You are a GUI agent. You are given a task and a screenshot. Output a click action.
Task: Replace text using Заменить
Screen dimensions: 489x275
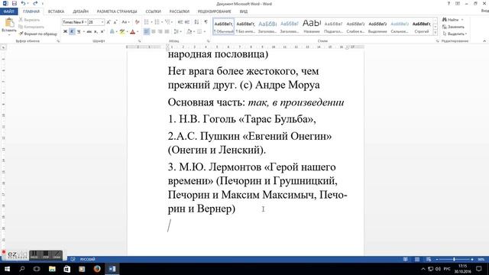pyautogui.click(x=453, y=27)
